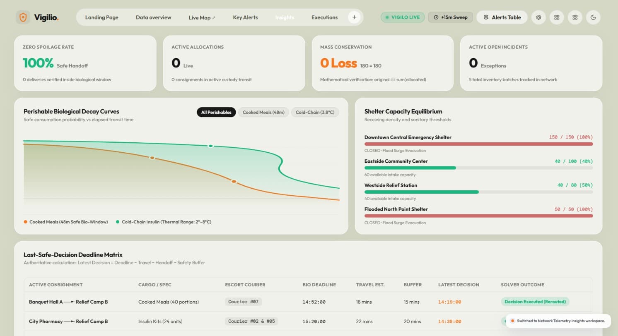Click the upper-left orange point on the Cooked Meals curve
This screenshot has height=336, width=618.
click(152, 158)
